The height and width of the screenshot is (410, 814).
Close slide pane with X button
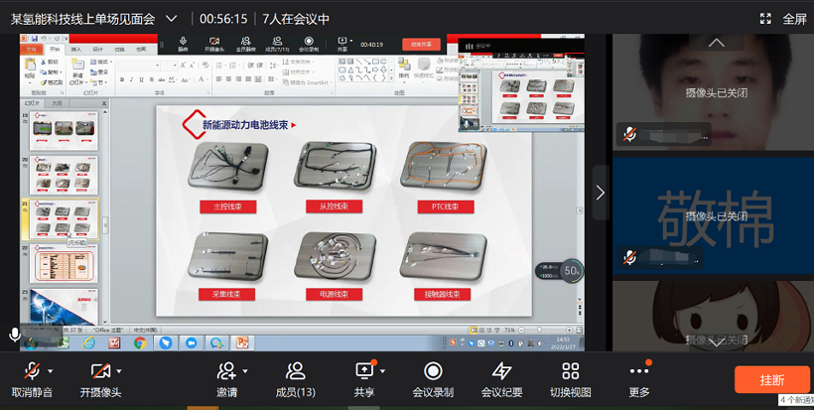(104, 103)
